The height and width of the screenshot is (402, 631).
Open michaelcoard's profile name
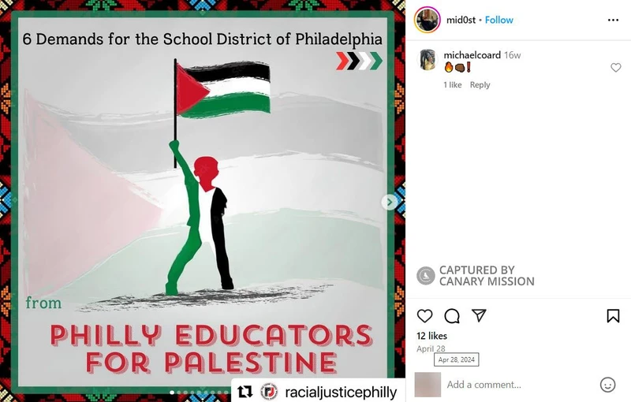472,54
